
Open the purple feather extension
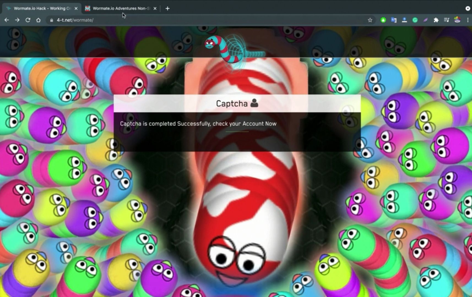click(425, 20)
